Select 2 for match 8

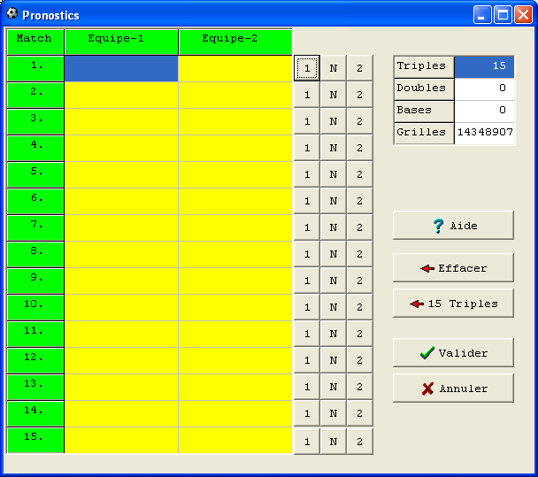tap(359, 254)
